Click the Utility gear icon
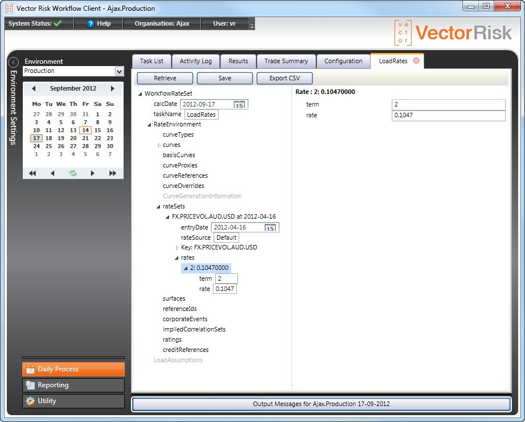Image resolution: width=525 pixels, height=422 pixels. click(31, 401)
